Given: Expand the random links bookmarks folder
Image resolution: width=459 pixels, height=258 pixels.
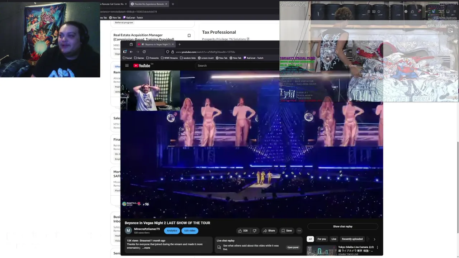Looking at the screenshot, I should click(188, 58).
